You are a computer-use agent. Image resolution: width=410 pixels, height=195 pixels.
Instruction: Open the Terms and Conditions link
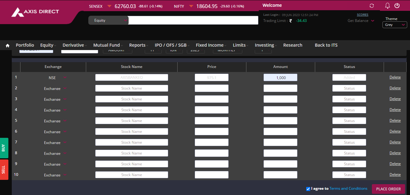(348, 189)
